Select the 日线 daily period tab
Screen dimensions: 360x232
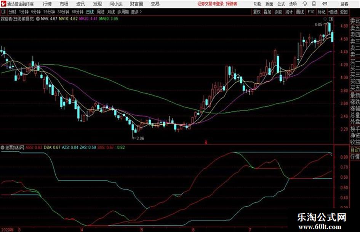[x=90, y=12]
